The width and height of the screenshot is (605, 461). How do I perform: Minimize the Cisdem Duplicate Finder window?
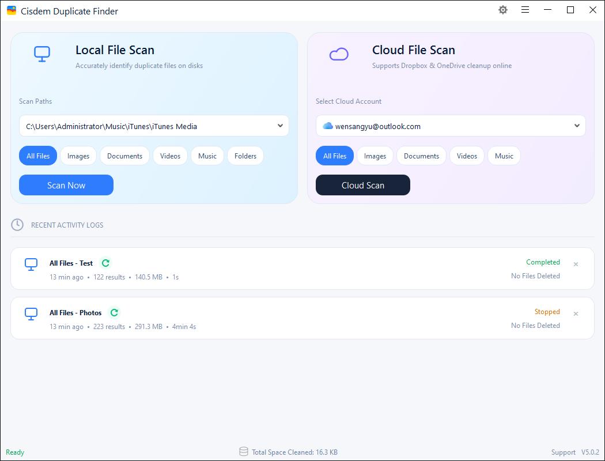547,10
